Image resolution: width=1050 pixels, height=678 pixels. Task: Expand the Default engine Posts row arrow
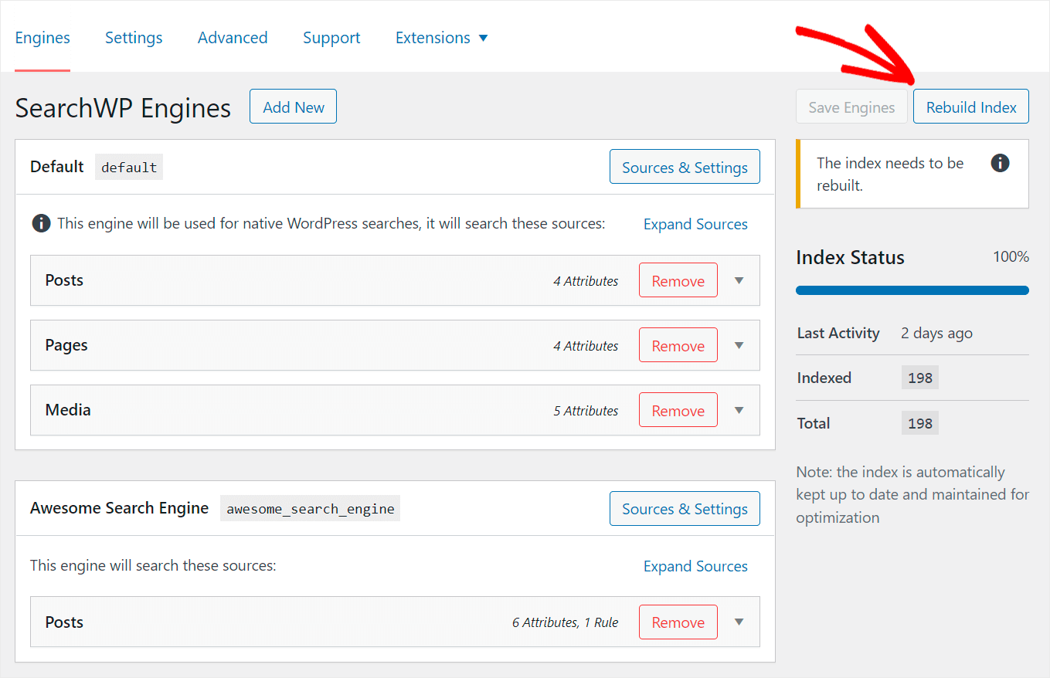click(x=739, y=280)
